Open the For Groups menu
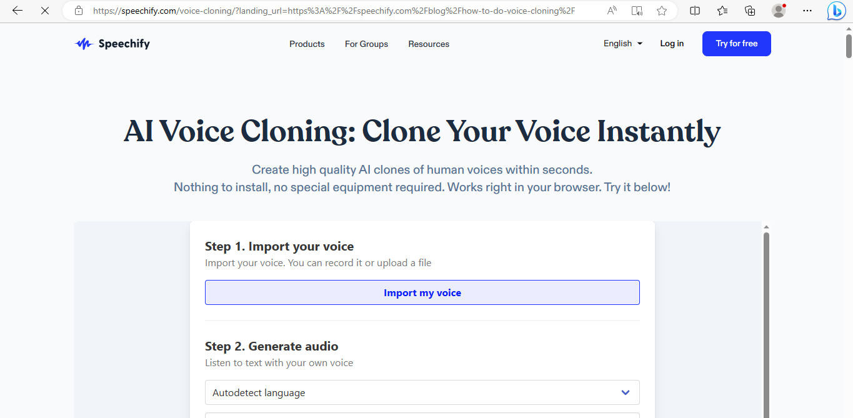The image size is (853, 418). pyautogui.click(x=366, y=44)
